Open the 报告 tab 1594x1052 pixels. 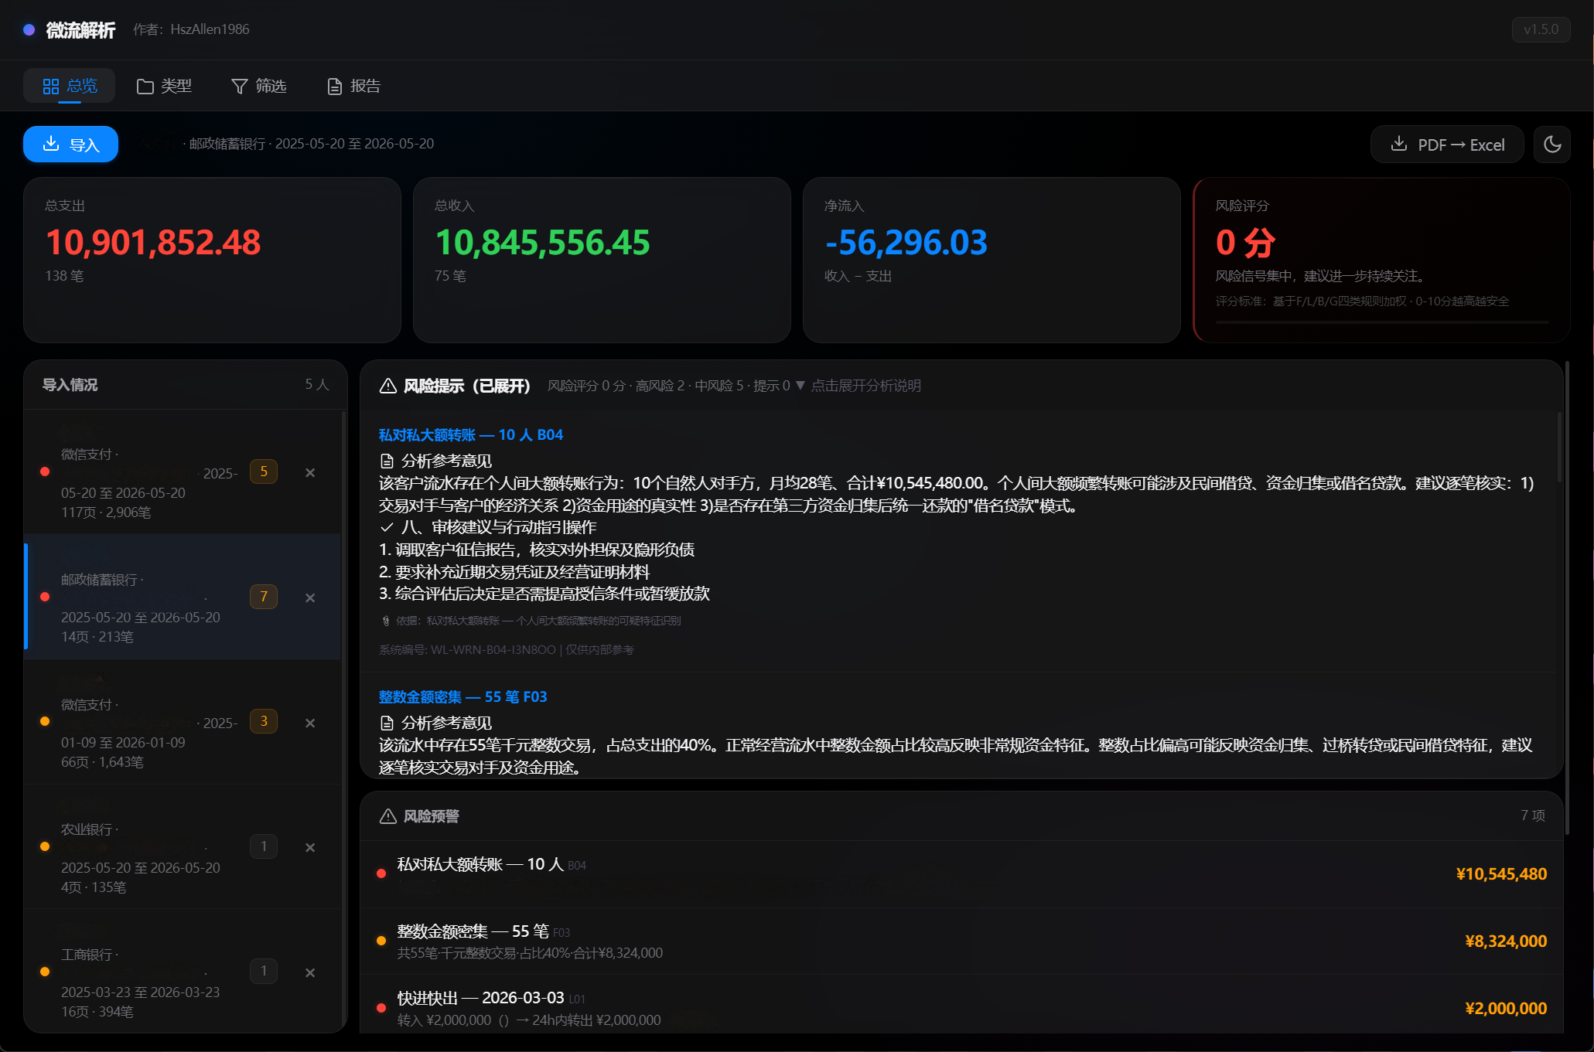[x=354, y=86]
